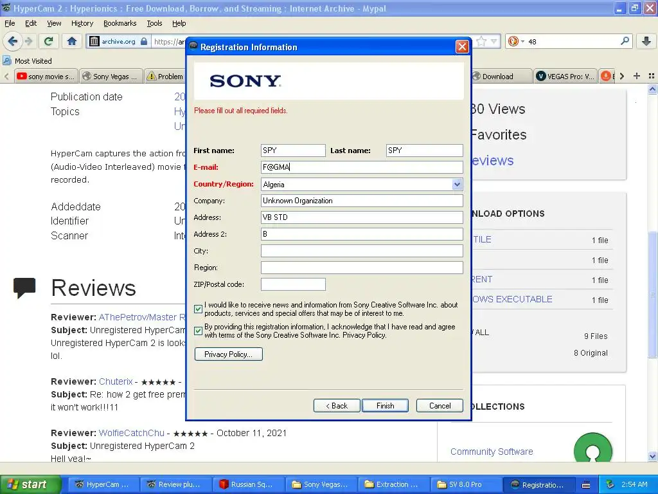Reload the page with the refresh icon

coord(48,41)
